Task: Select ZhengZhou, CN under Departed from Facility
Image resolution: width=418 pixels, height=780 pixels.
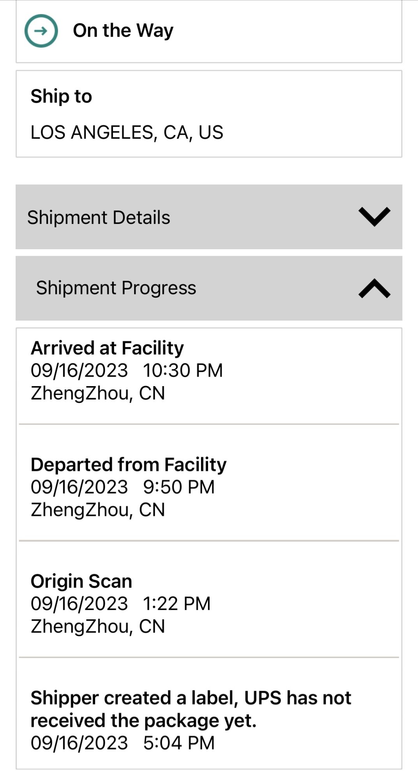Action: [x=98, y=510]
